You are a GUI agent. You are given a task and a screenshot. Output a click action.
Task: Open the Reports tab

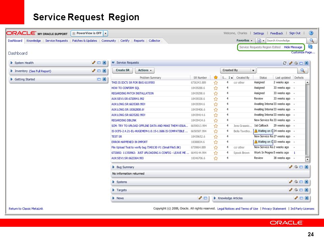(x=139, y=41)
